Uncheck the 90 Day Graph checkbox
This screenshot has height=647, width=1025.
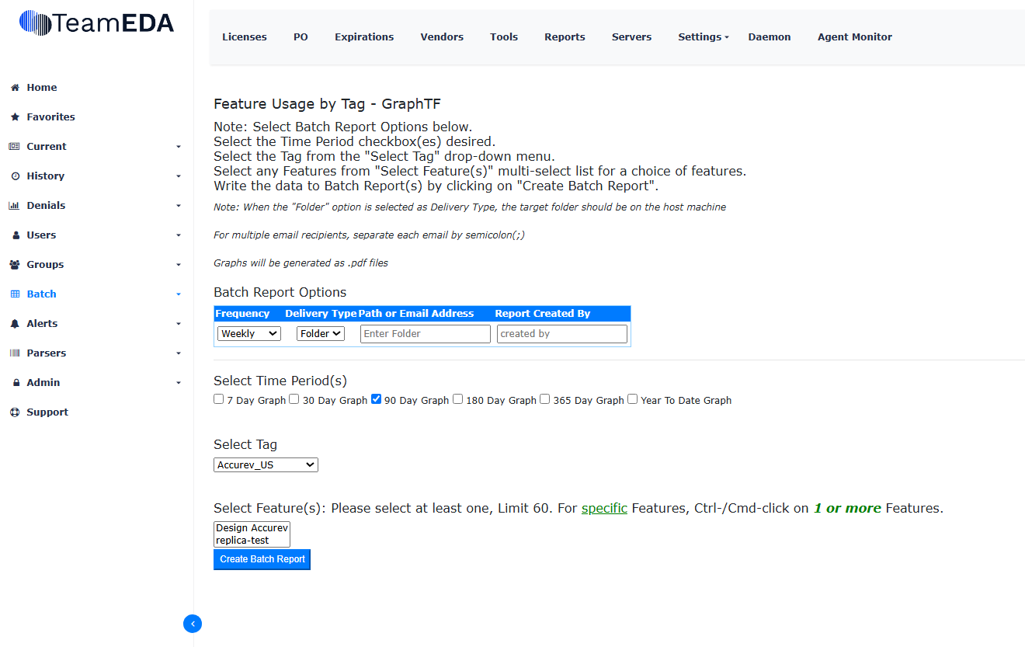click(x=377, y=399)
